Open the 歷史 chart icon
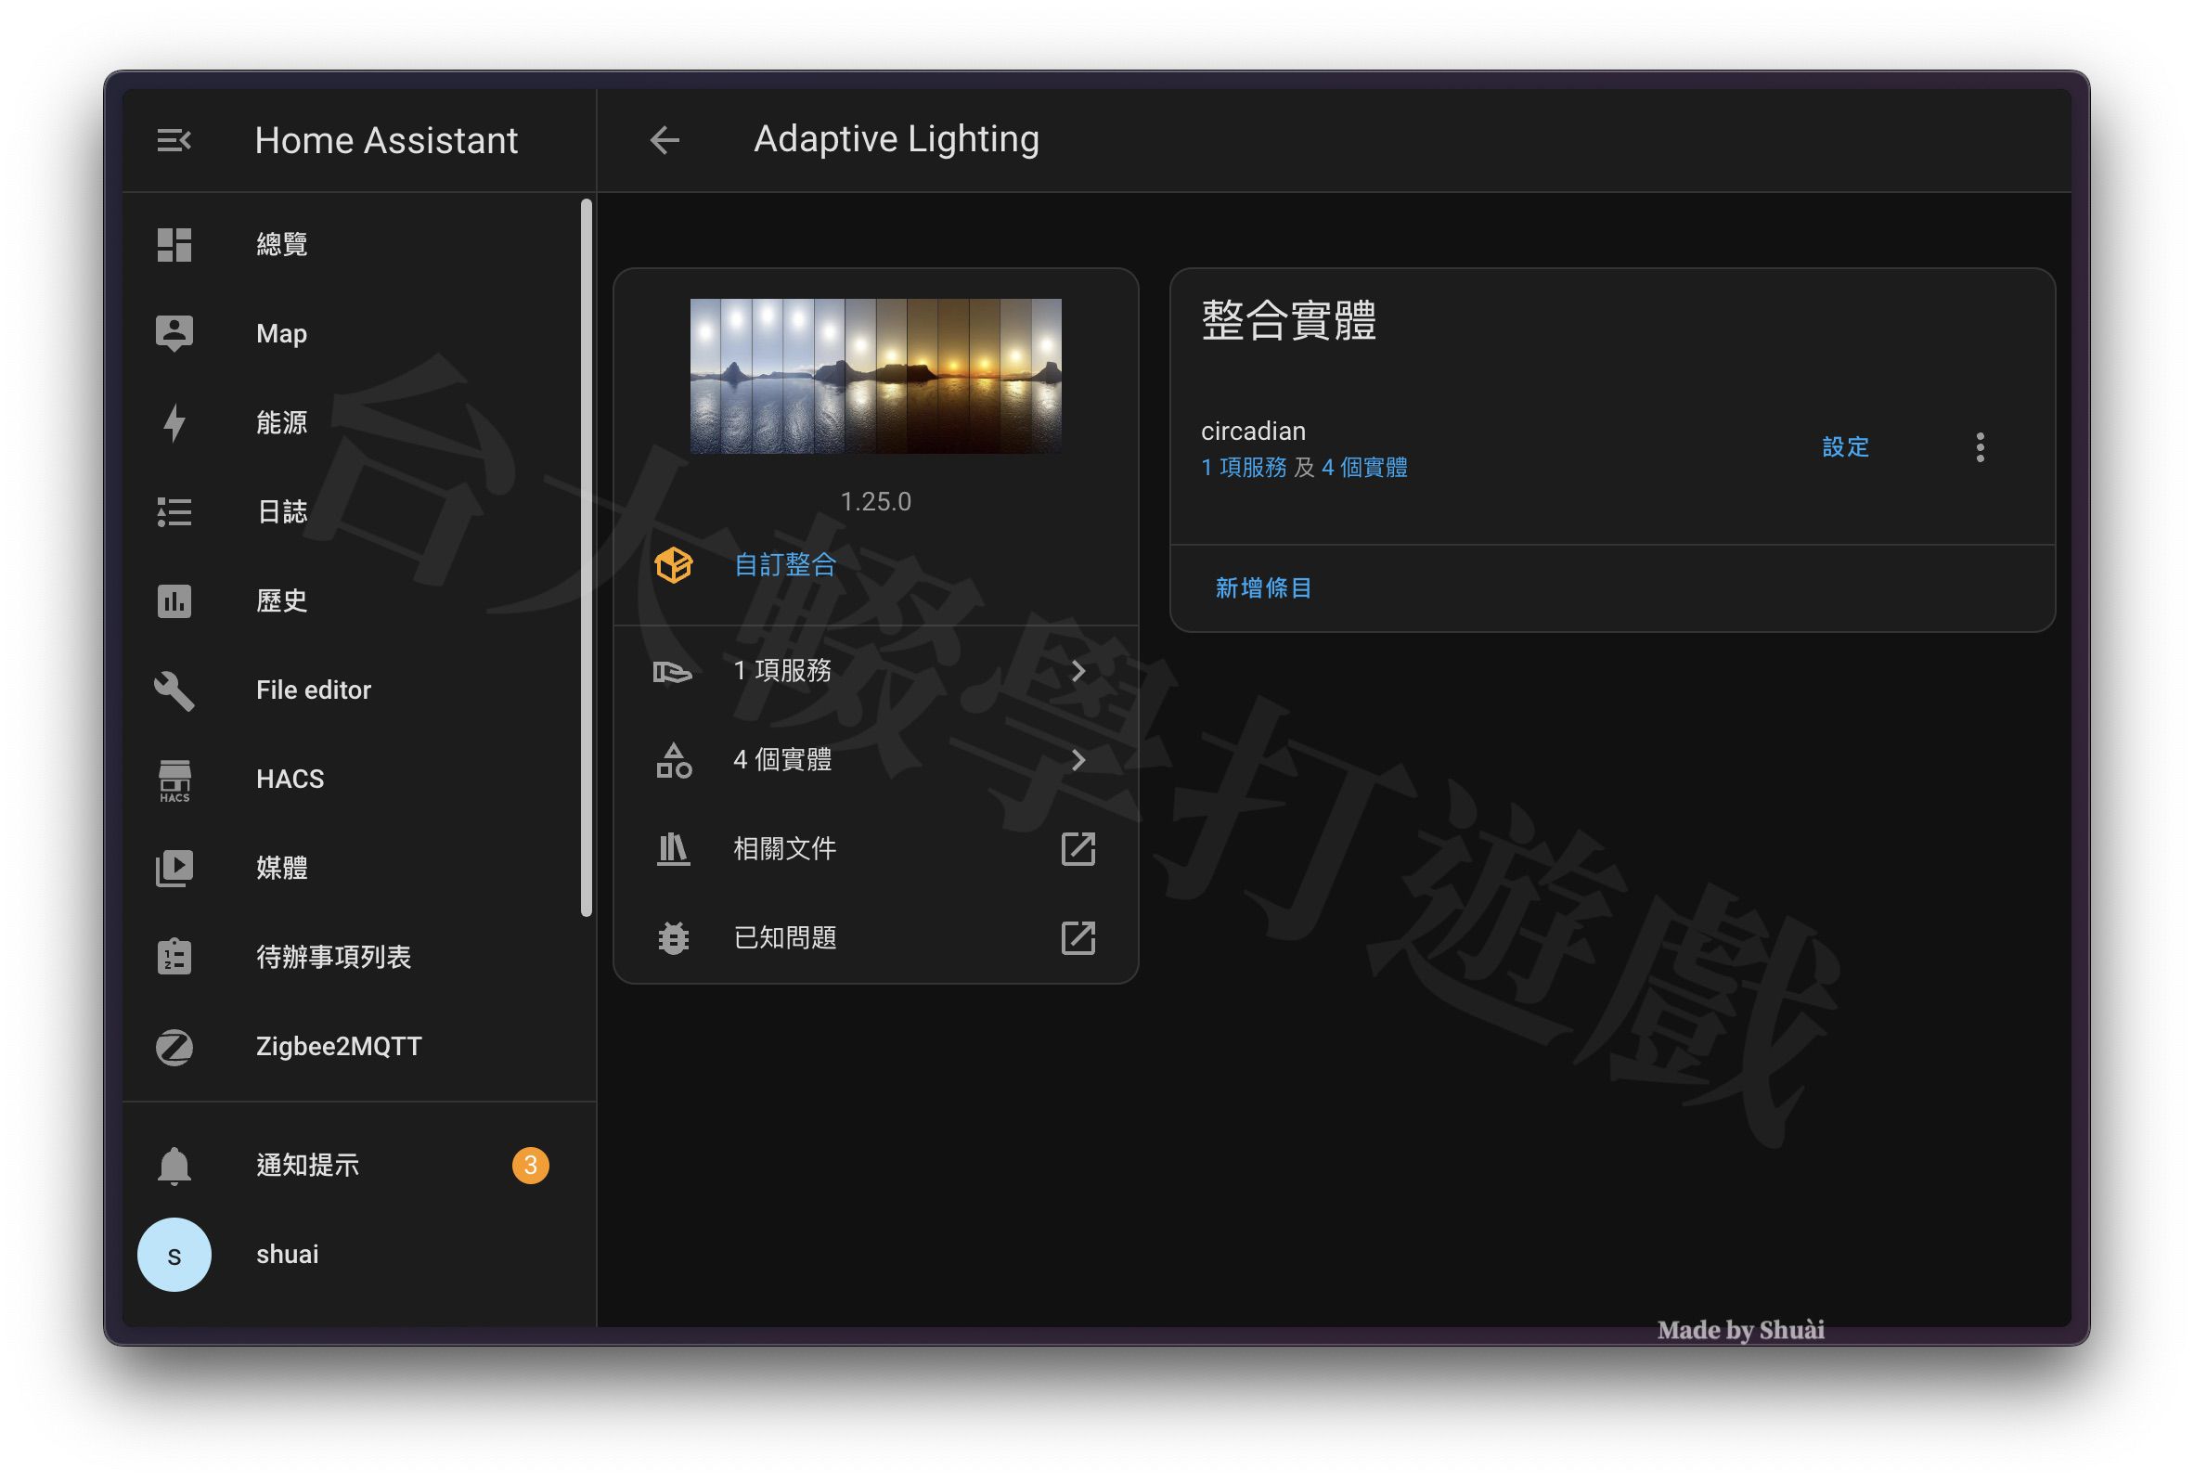This screenshot has height=1483, width=2194. pos(174,600)
